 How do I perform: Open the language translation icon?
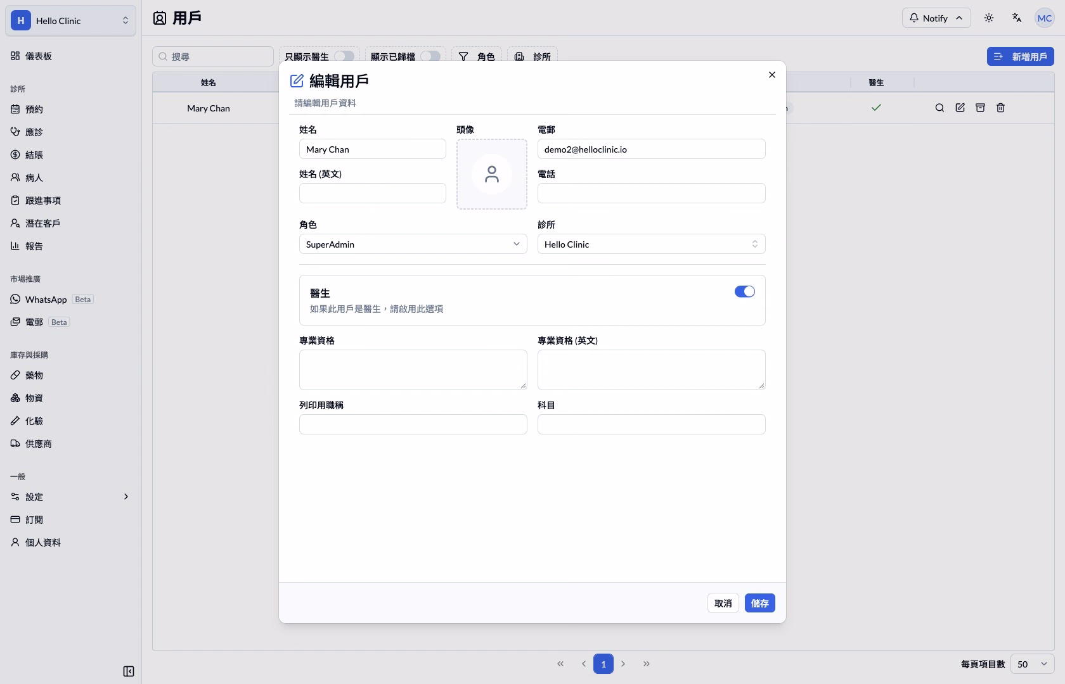(1017, 18)
